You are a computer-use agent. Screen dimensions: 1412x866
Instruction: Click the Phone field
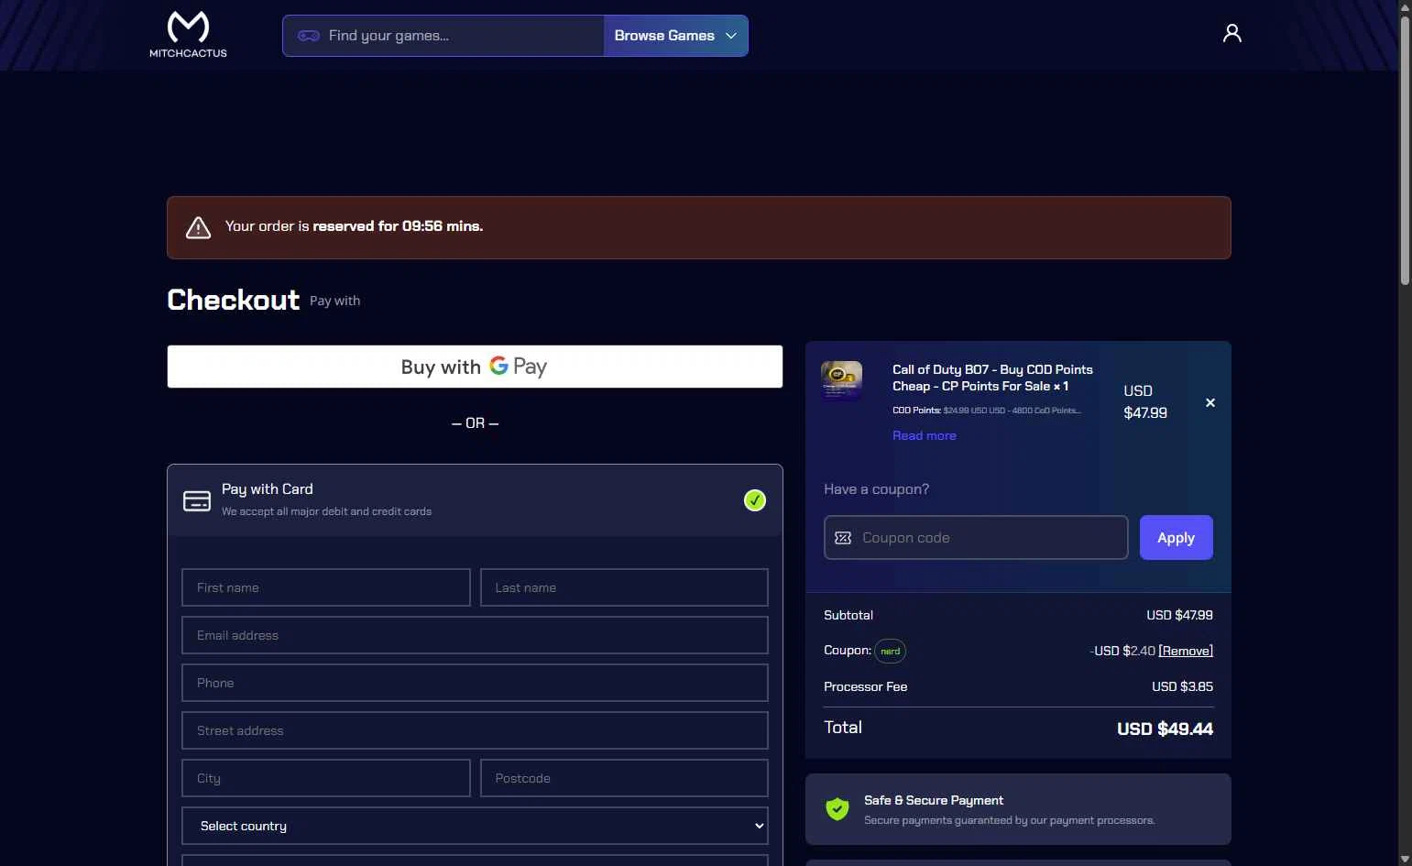click(475, 683)
